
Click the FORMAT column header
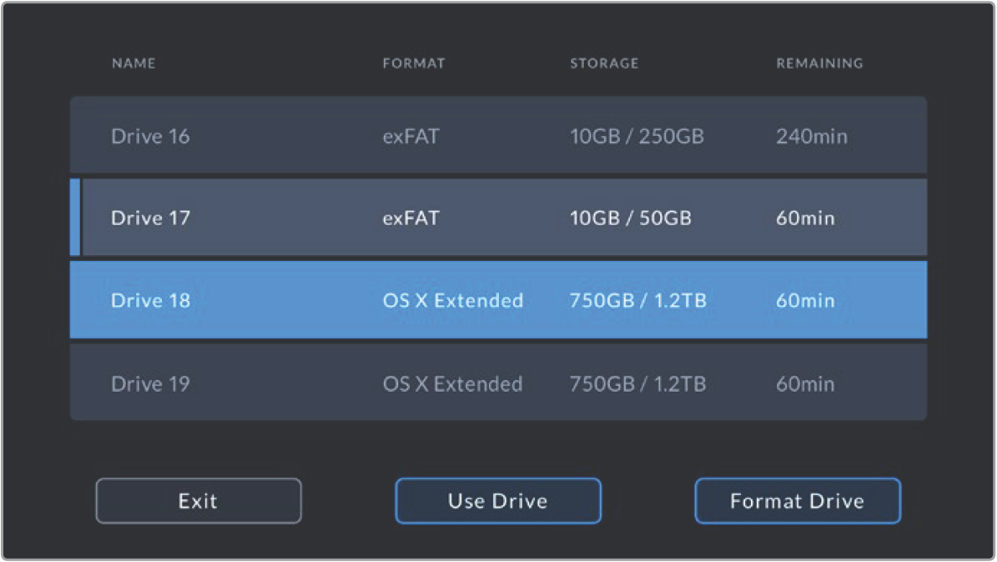(x=413, y=64)
